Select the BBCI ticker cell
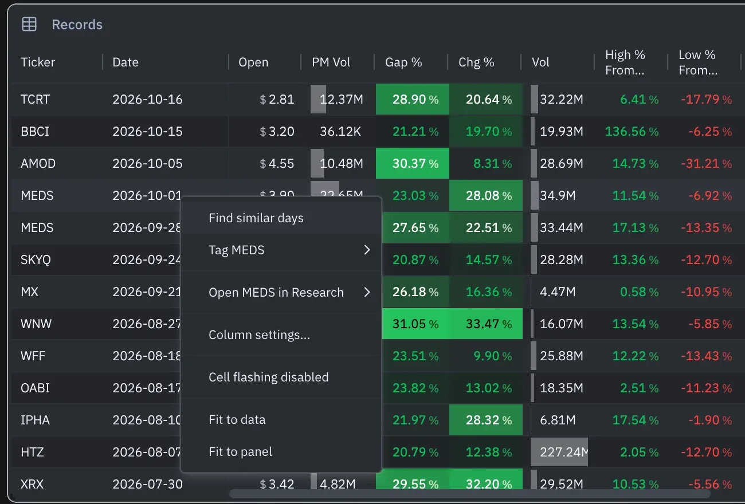745x504 pixels. (x=57, y=132)
